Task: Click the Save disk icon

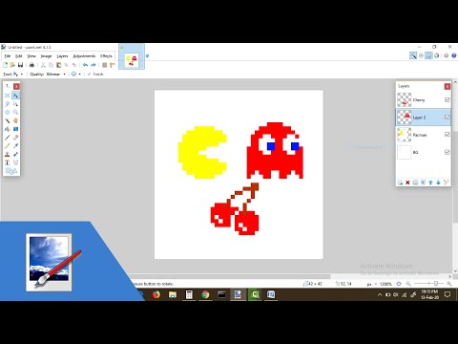Action: 20,65
